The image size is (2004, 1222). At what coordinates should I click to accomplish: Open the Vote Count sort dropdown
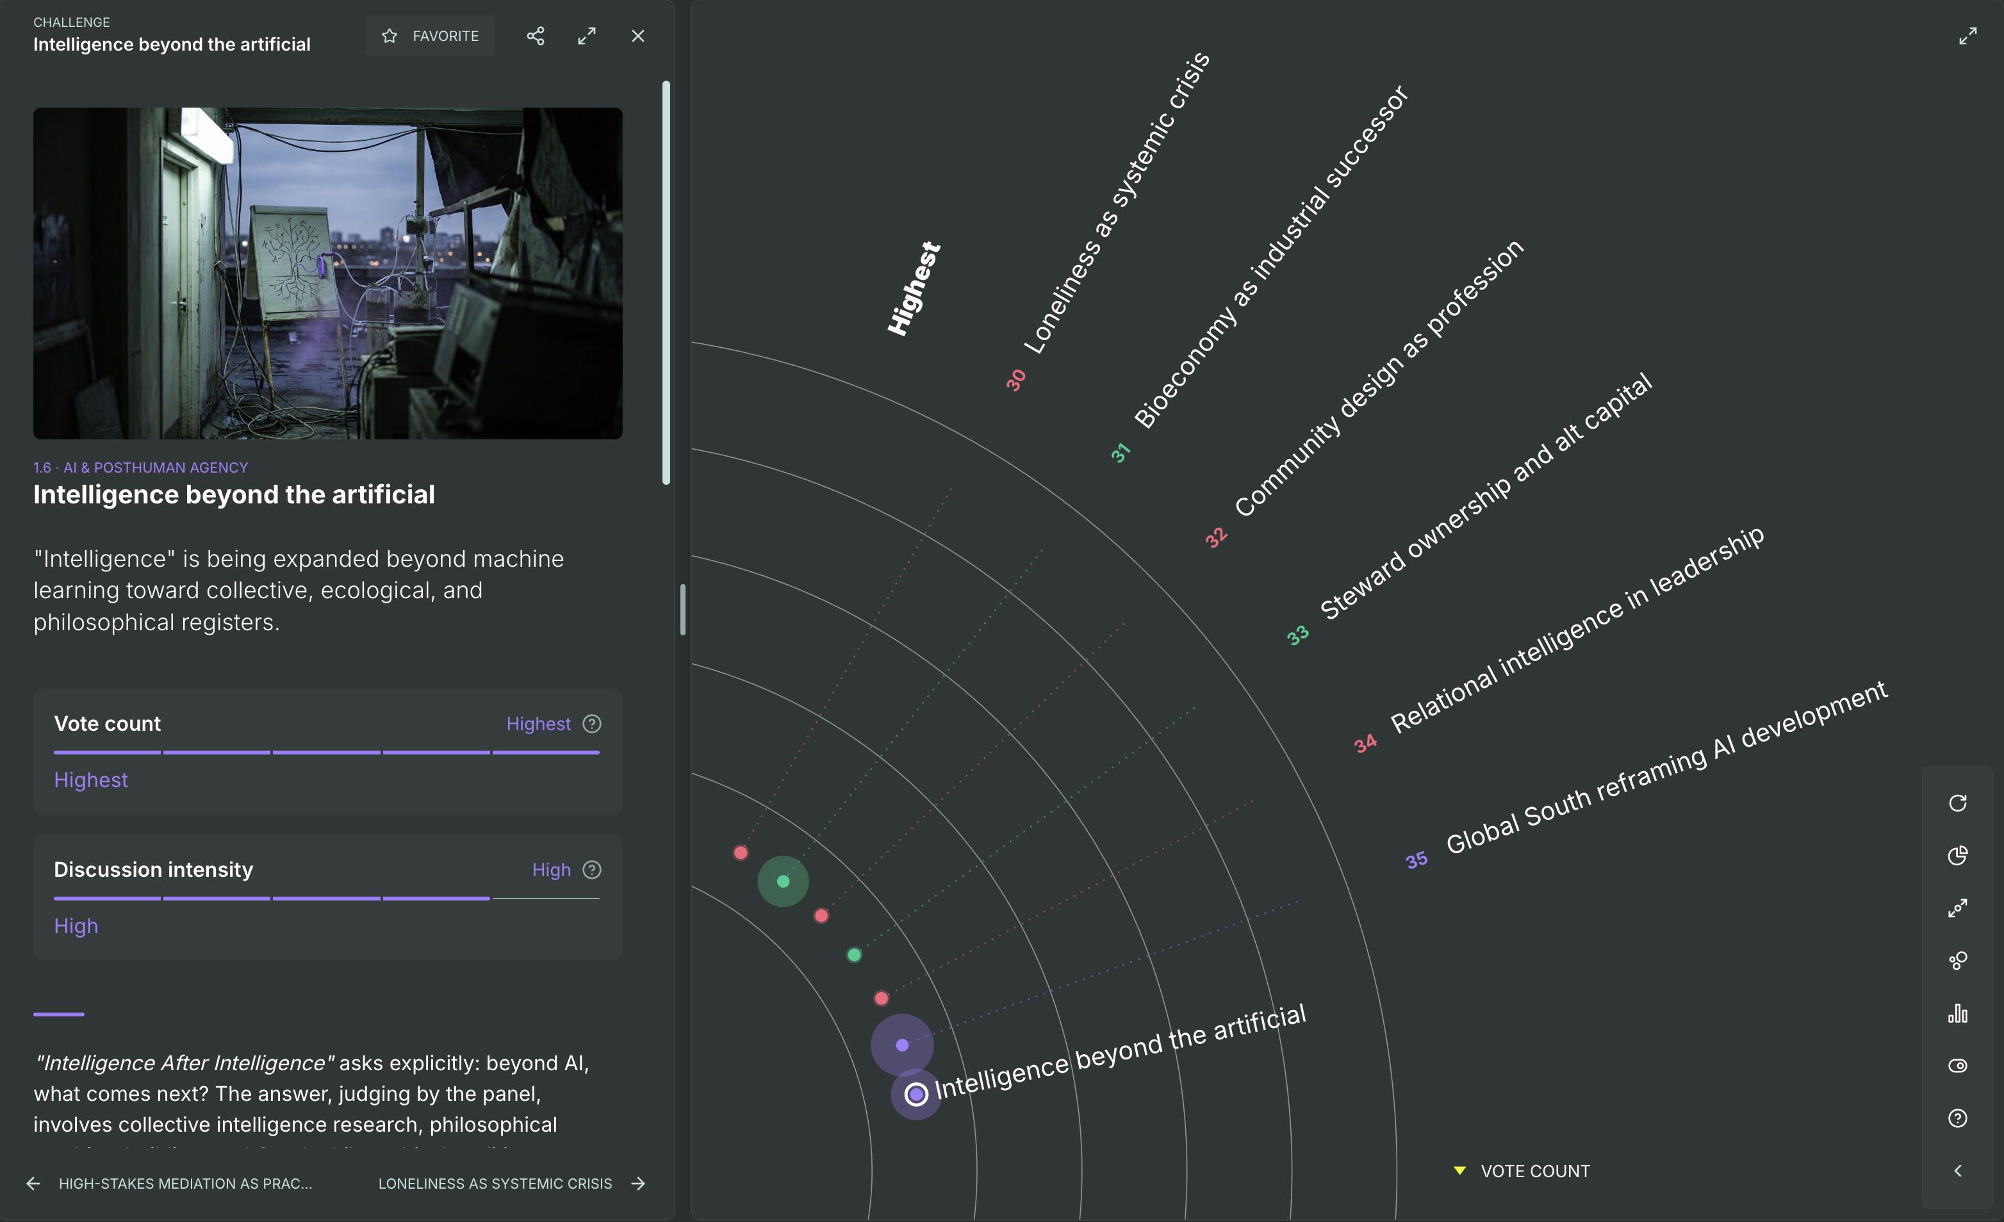pos(1522,1171)
